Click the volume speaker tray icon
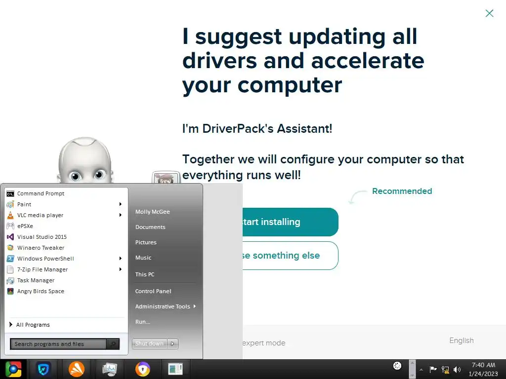The height and width of the screenshot is (379, 506). pyautogui.click(x=457, y=370)
